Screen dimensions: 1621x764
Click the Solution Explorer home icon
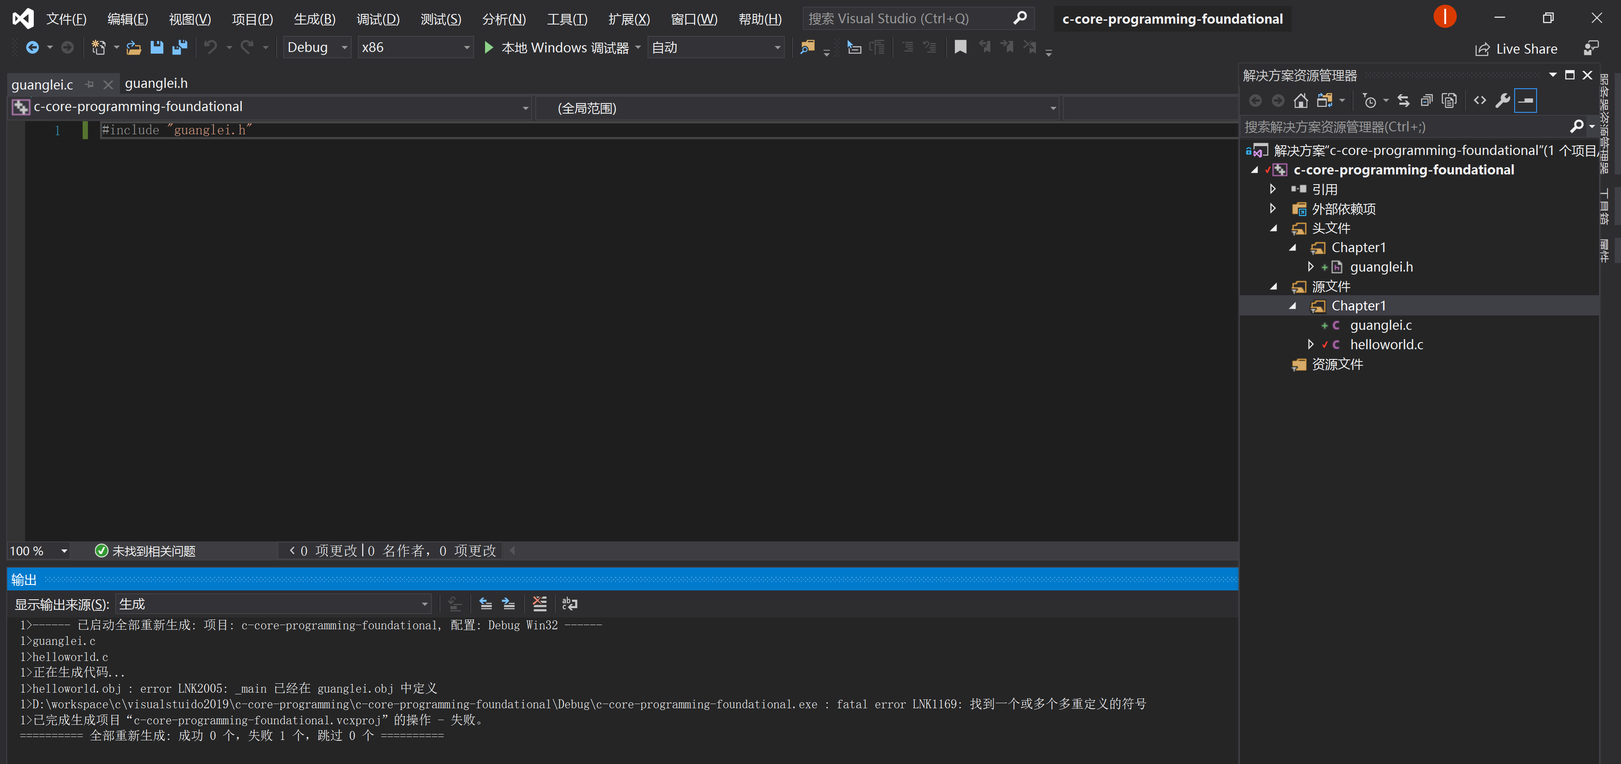[1300, 101]
